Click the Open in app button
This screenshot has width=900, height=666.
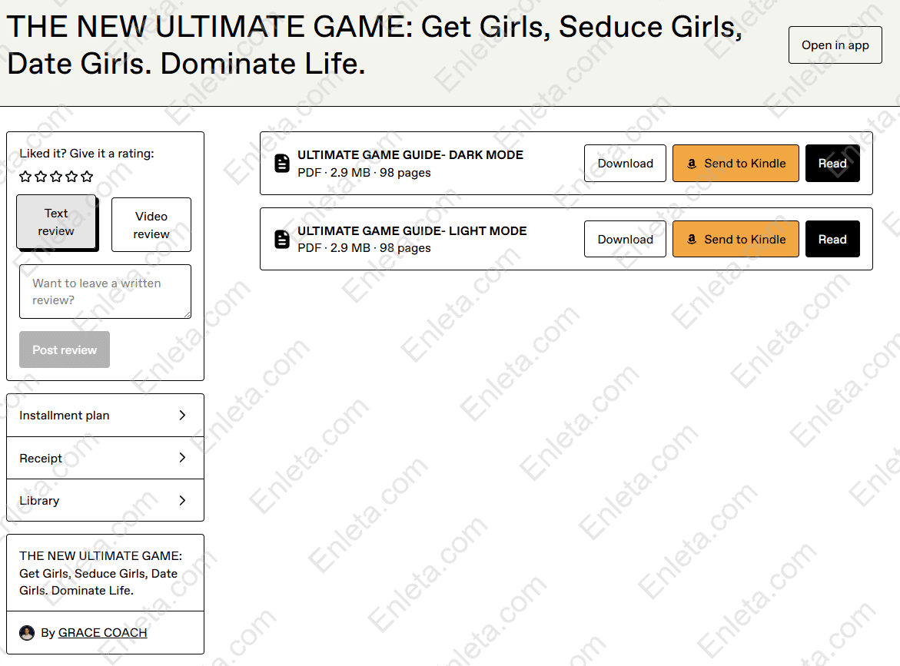point(835,45)
